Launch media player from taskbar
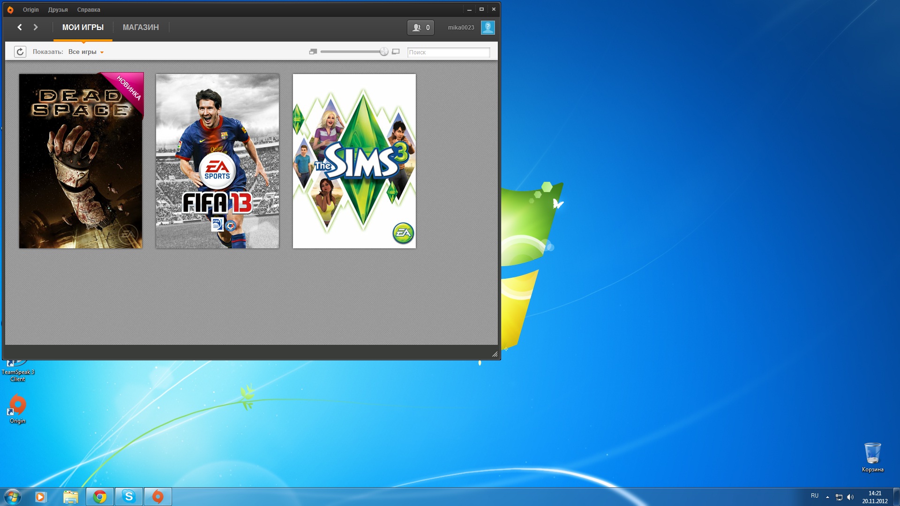900x506 pixels. pyautogui.click(x=41, y=497)
